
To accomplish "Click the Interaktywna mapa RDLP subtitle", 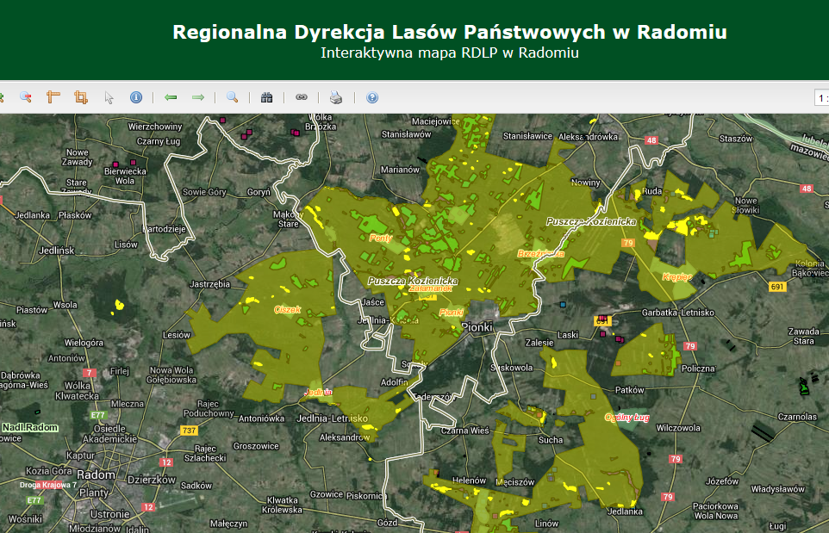I will pos(449,53).
